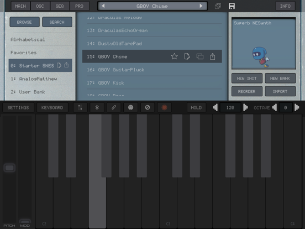Save preset with the floppy disk icon
The width and height of the screenshot is (305, 229).
[x=232, y=6]
